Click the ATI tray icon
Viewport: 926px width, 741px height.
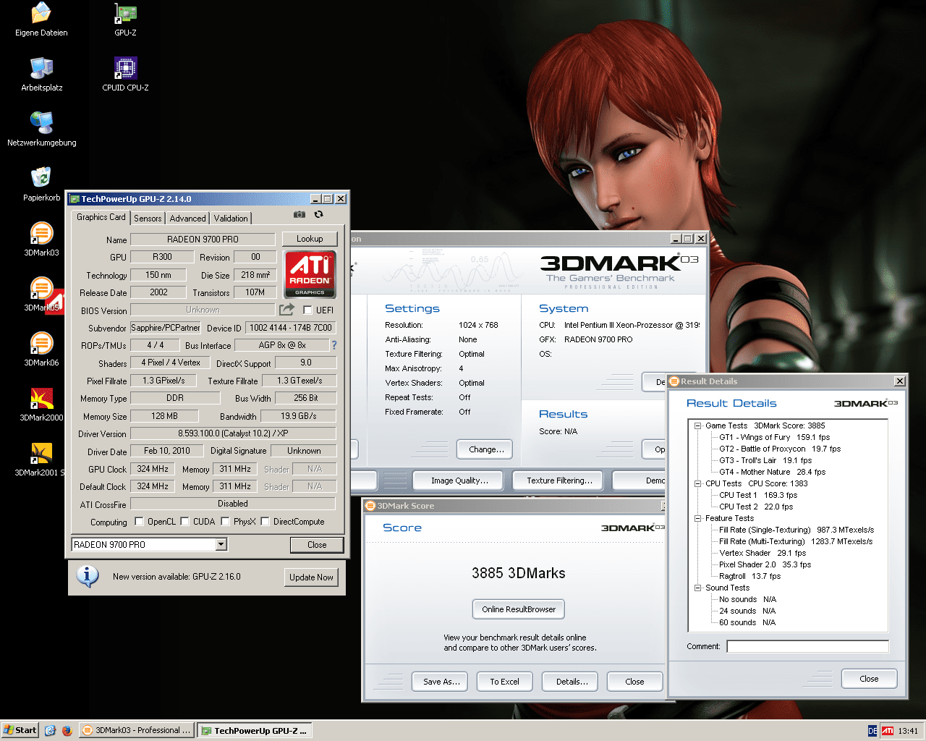(888, 731)
